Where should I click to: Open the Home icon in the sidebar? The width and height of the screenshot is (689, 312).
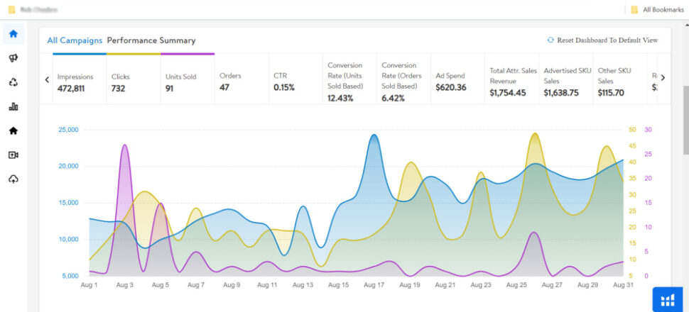click(x=13, y=33)
